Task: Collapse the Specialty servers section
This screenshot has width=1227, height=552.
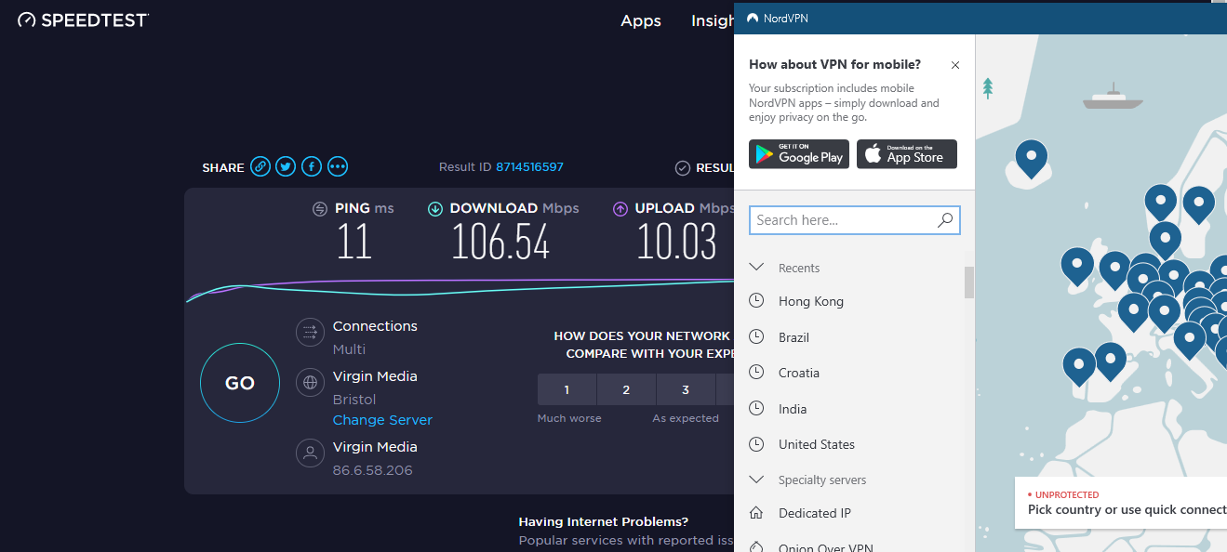Action: [x=757, y=480]
